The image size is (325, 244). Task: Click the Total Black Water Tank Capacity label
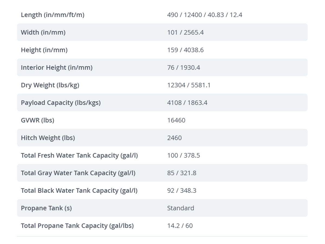[79, 191]
